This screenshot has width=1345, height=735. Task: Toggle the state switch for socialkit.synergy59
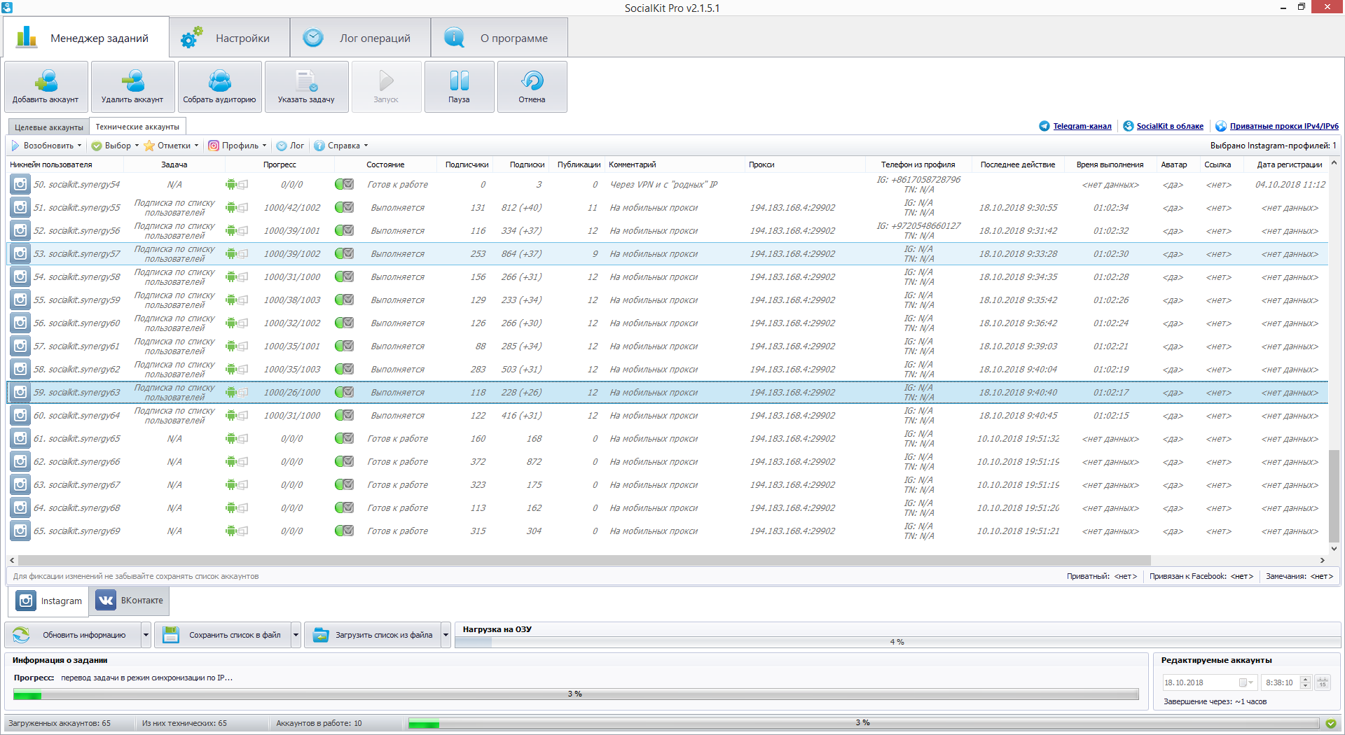point(344,300)
